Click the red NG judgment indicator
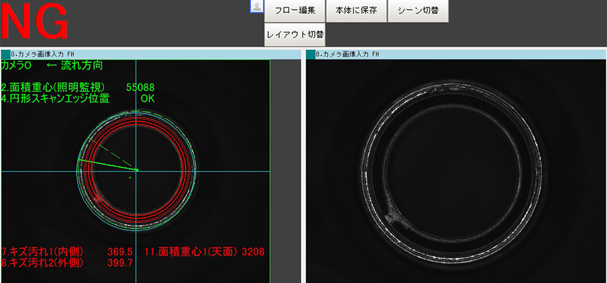 pos(35,24)
